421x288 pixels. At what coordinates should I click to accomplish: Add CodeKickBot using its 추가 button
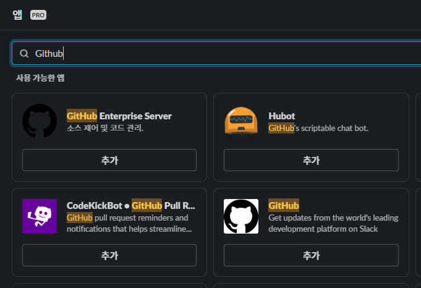[x=109, y=255]
